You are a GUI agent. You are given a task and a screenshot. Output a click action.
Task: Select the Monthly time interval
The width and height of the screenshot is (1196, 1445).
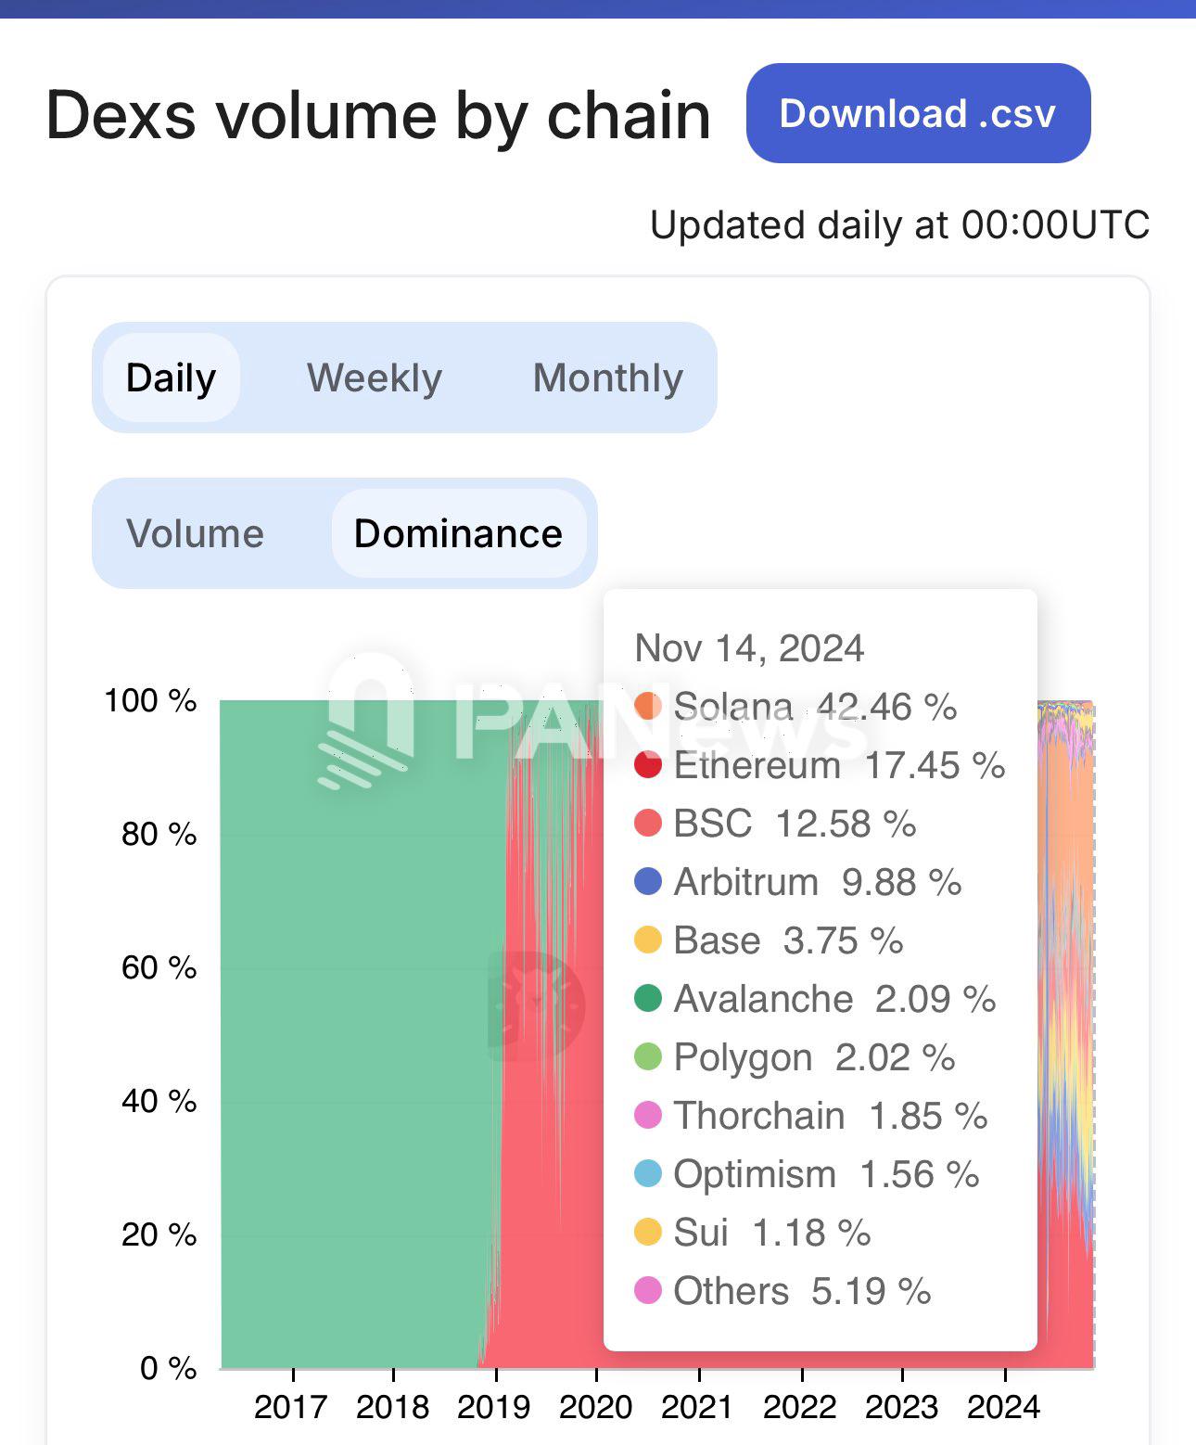607,377
